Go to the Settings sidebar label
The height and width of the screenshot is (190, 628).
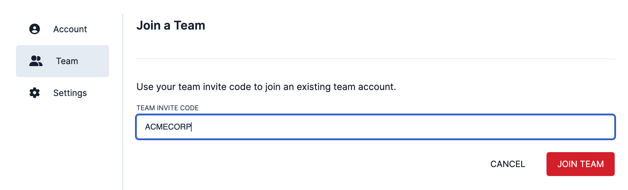coord(70,93)
